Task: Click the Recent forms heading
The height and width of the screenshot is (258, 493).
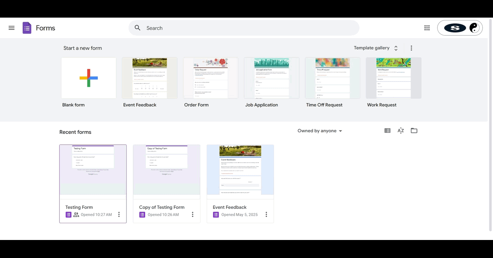Action: [75, 132]
